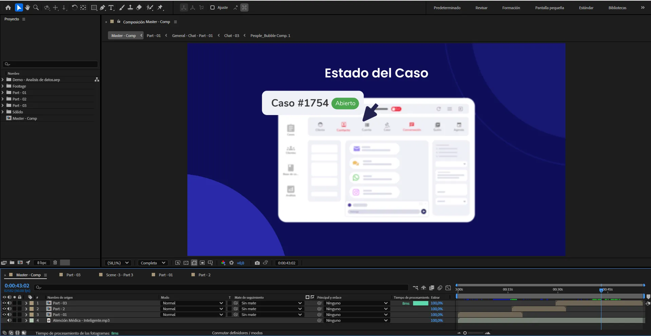651x336 pixels.
Task: Click timeline zoom slider handle
Action: pos(465,333)
